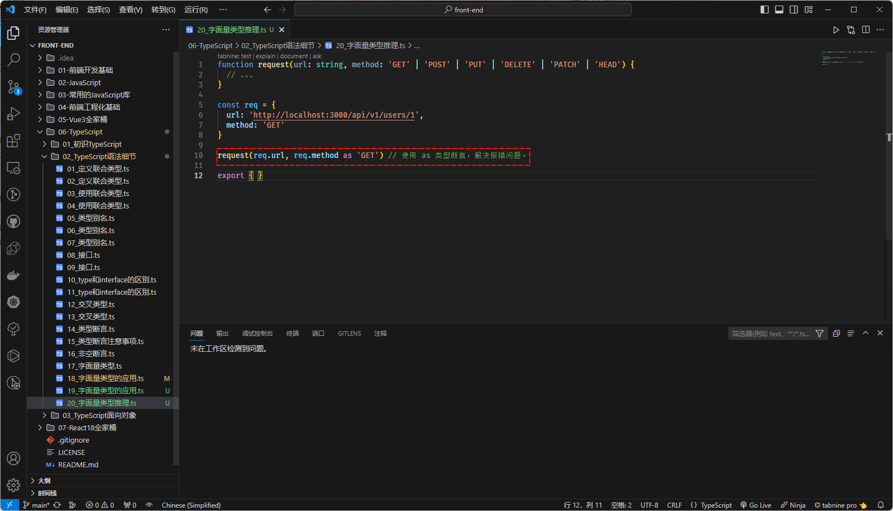The width and height of the screenshot is (893, 511).
Task: Open the Extensions view
Action: coord(13,141)
